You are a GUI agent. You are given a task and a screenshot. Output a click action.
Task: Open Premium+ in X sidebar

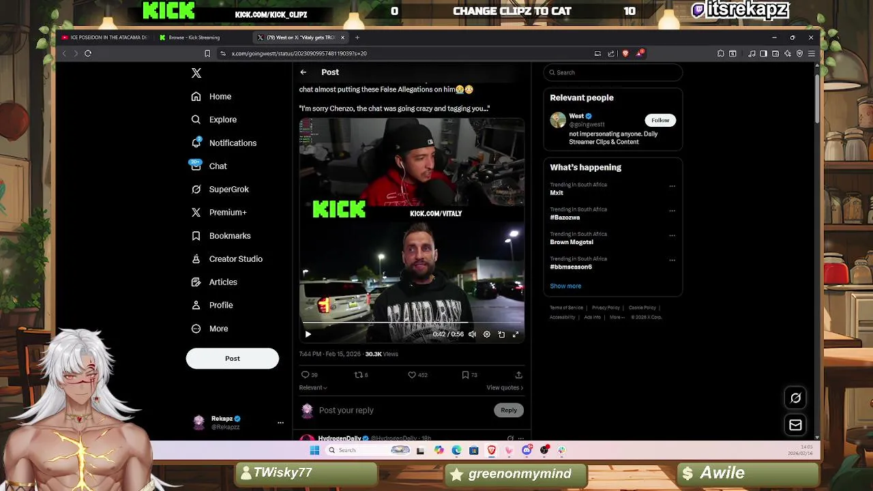click(x=218, y=212)
